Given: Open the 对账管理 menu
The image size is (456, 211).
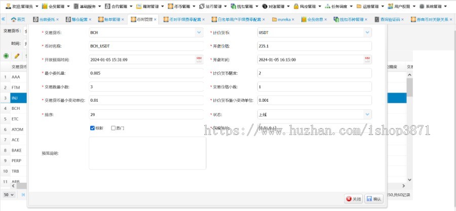Looking at the screenshot, I should (x=276, y=6).
